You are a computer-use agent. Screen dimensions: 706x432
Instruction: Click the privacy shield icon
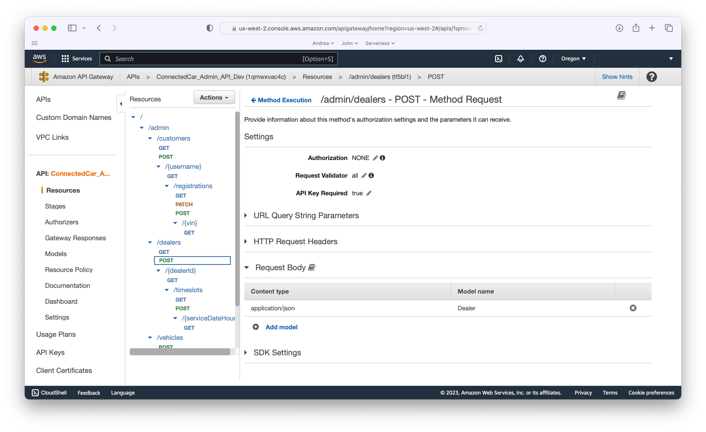pyautogui.click(x=210, y=28)
